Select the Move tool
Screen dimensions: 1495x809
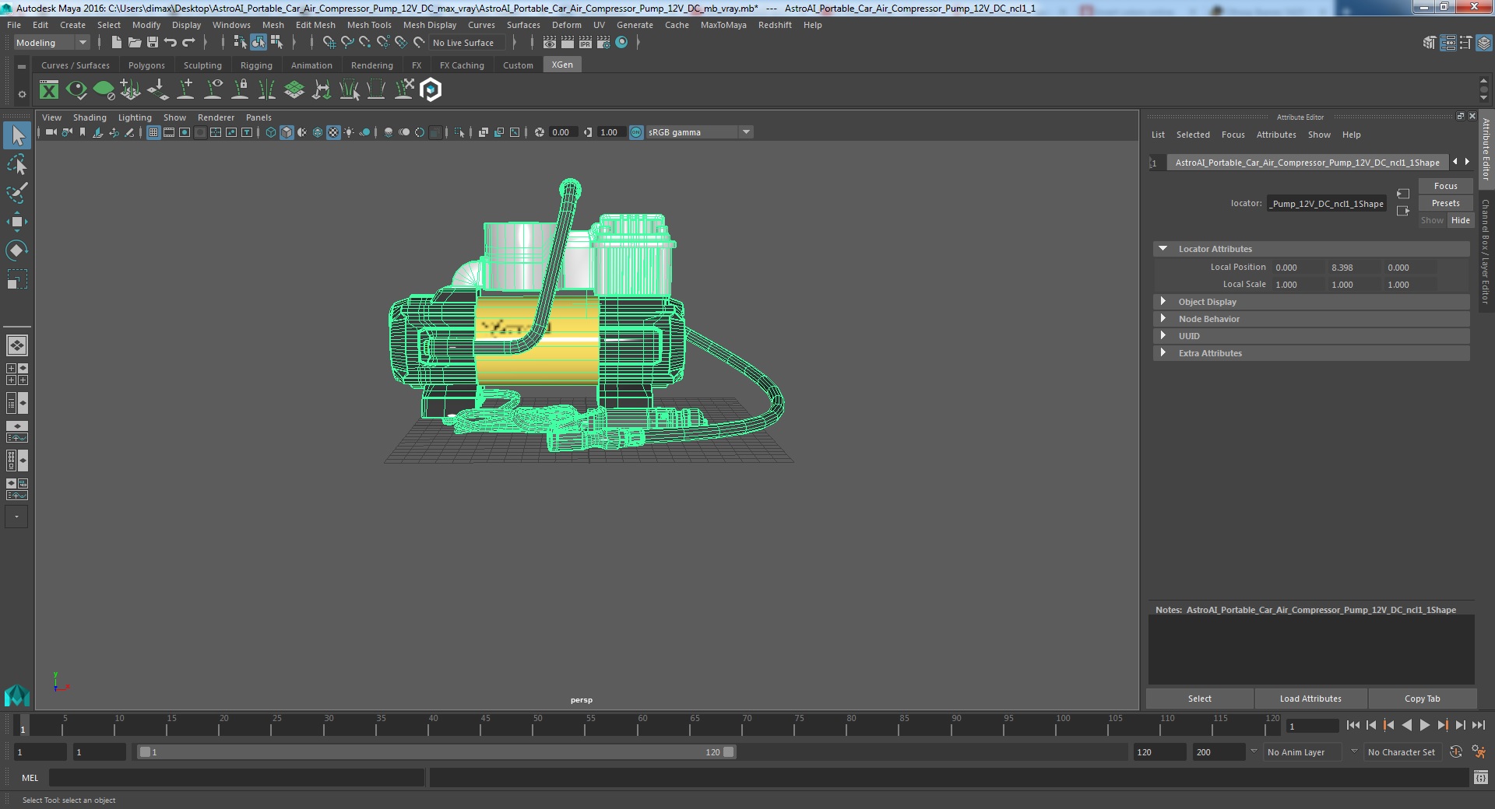coord(16,222)
